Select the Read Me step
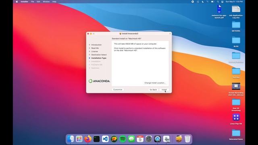Screen dimensions: 258x145 click(x=95, y=48)
